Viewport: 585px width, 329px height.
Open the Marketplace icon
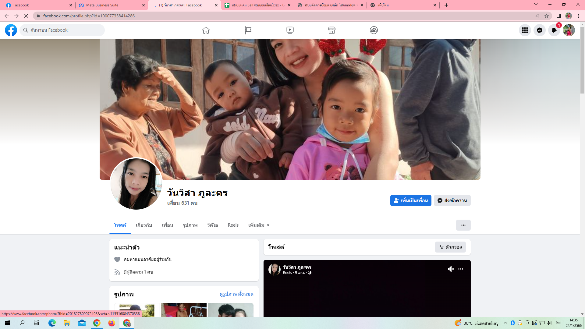(x=332, y=30)
